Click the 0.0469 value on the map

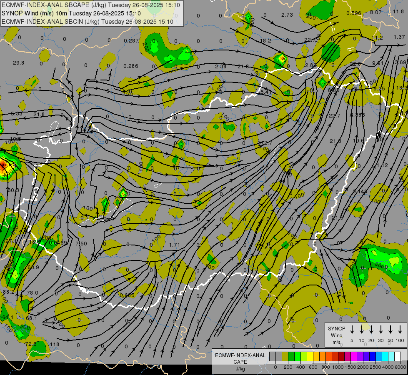click(58, 242)
